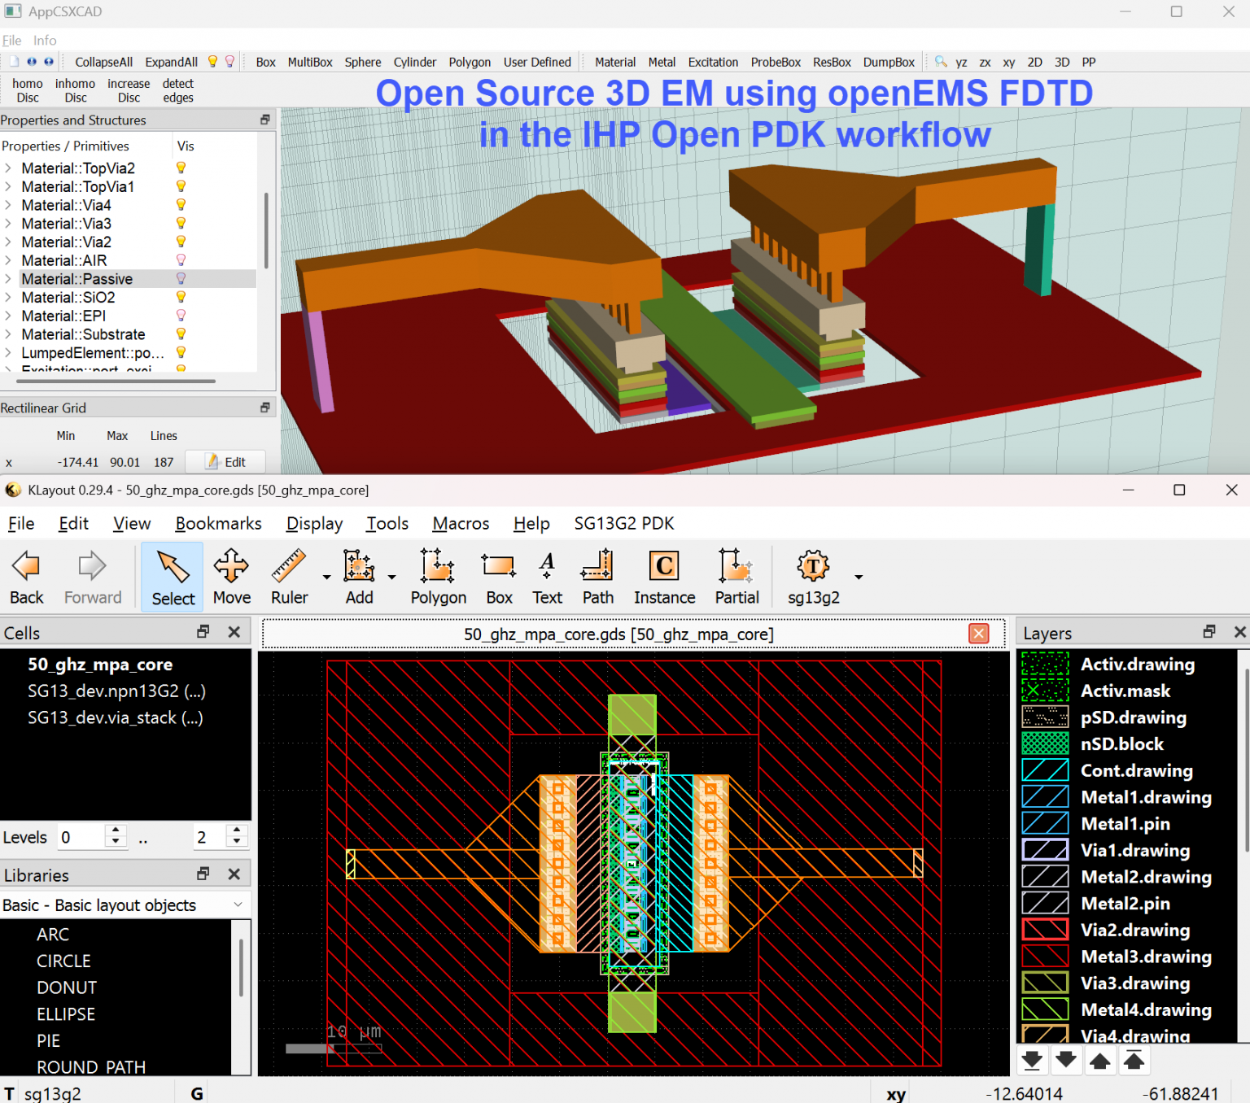Toggle visibility of Material::Passive
Image resolution: width=1250 pixels, height=1103 pixels.
pos(180,278)
